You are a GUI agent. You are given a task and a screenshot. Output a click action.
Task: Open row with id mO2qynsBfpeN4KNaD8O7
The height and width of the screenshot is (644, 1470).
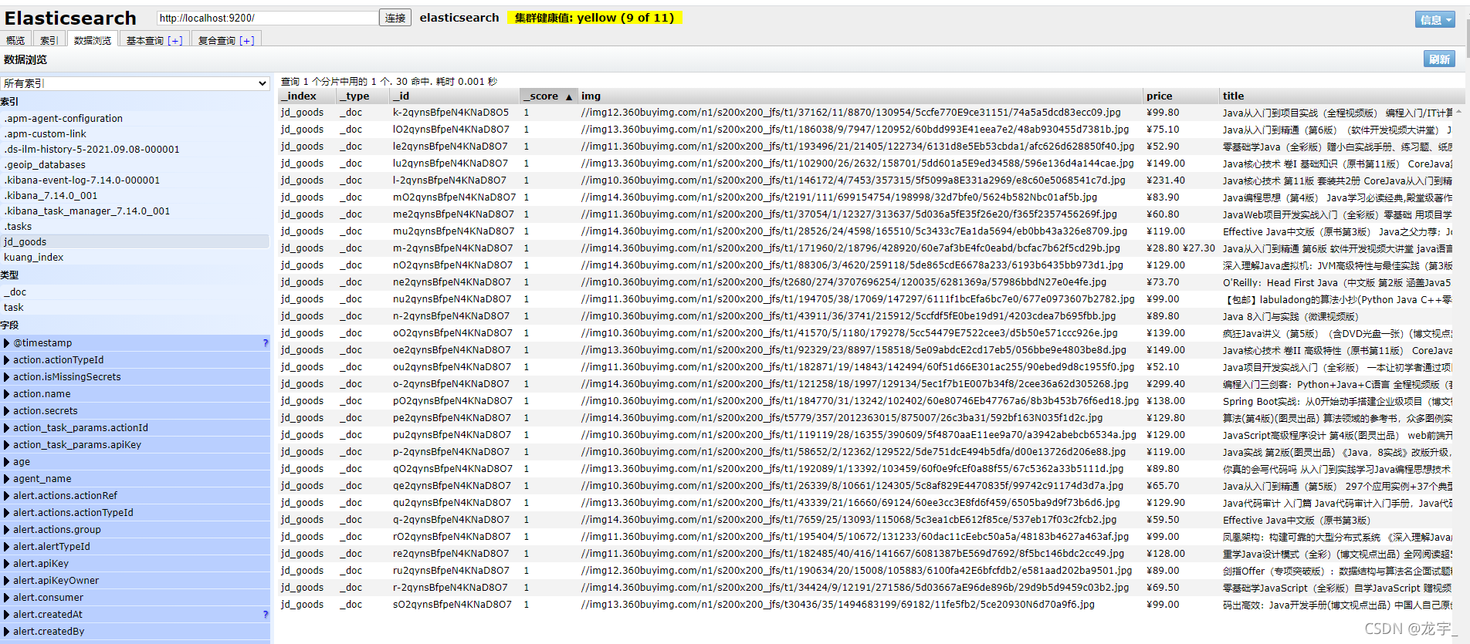[x=454, y=197]
